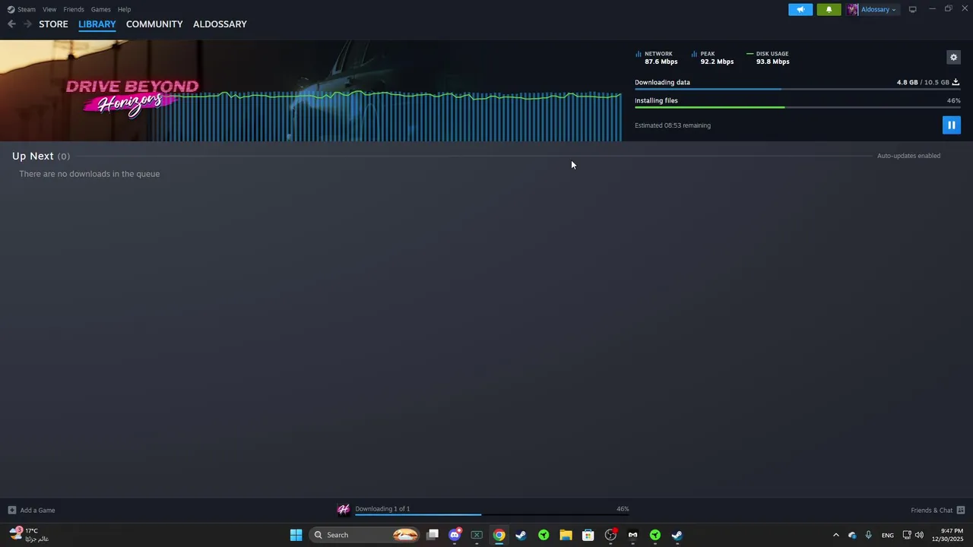Screen dimensions: 973x547
Task: Open the weather widget showing 17°C
Action: pyautogui.click(x=29, y=535)
